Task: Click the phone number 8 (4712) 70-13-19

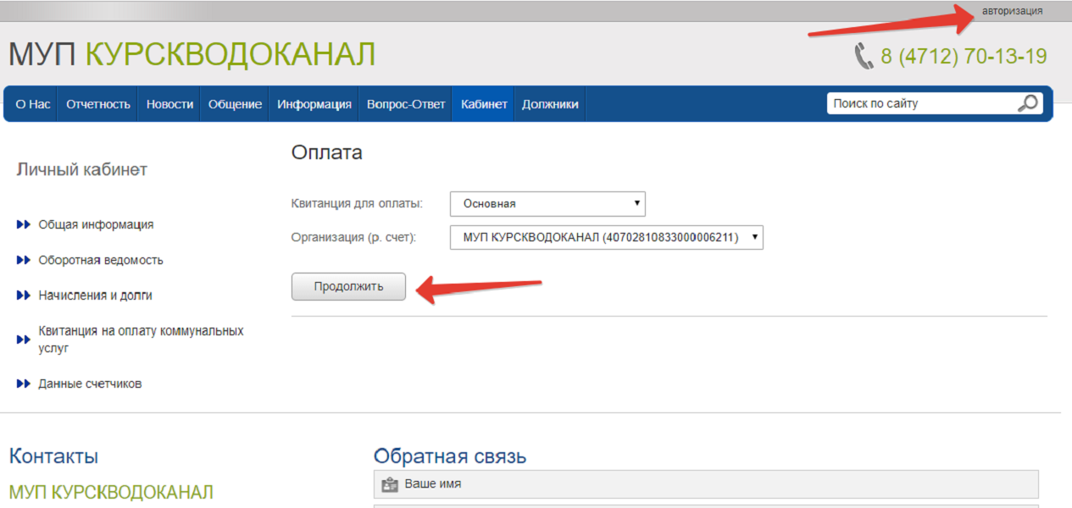Action: tap(964, 57)
